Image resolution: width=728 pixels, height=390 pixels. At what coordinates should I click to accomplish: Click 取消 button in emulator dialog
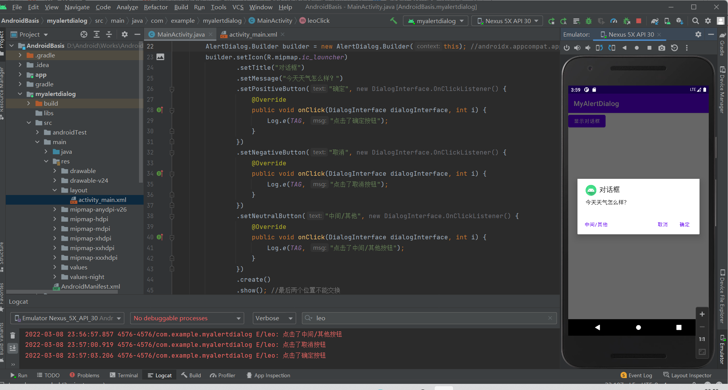(x=662, y=225)
